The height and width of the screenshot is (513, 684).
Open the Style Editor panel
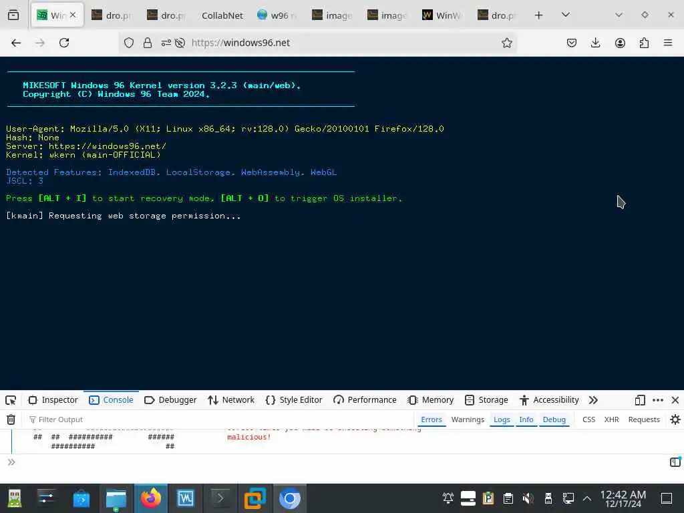(x=294, y=400)
